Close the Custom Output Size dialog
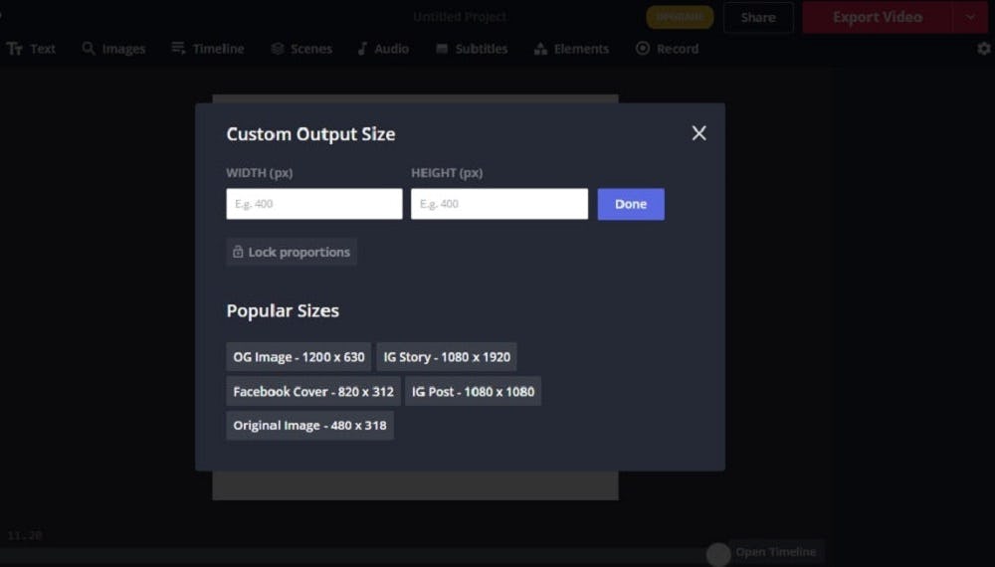995x567 pixels. pos(698,133)
